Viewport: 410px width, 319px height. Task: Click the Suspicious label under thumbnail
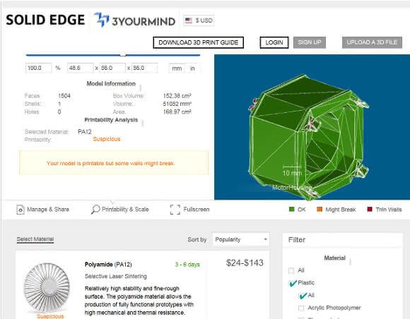tap(50, 316)
